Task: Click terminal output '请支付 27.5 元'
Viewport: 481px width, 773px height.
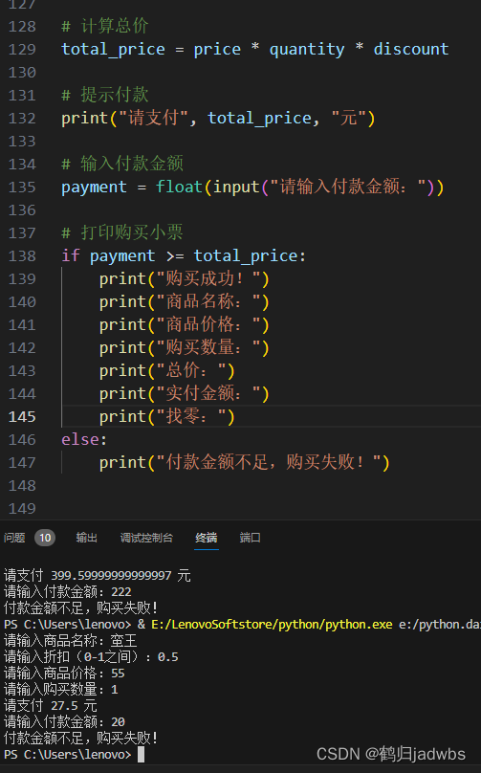Action: coord(51,705)
